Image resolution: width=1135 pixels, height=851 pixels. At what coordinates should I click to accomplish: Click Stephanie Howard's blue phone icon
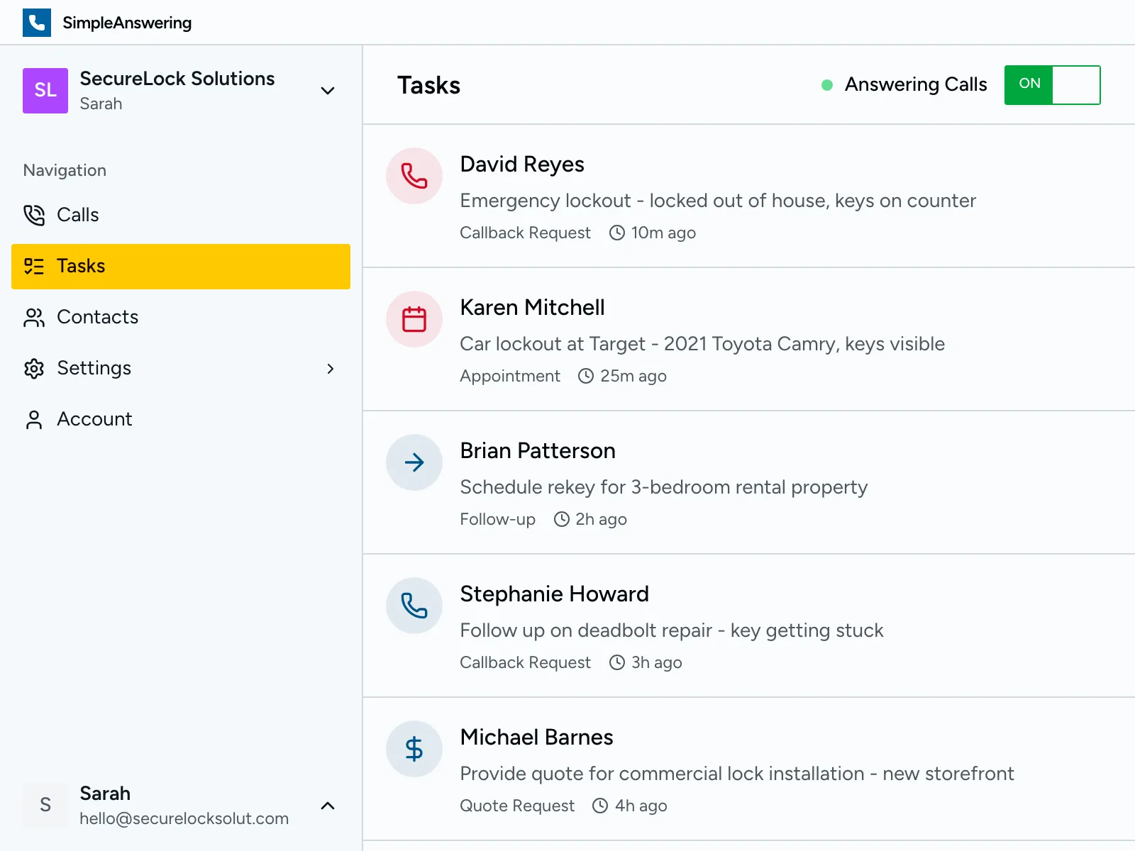click(x=414, y=606)
